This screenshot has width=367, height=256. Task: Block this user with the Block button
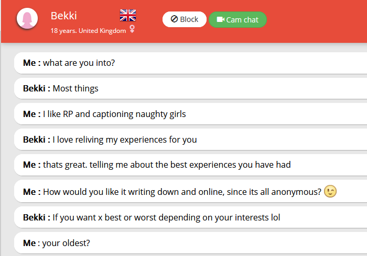point(185,19)
